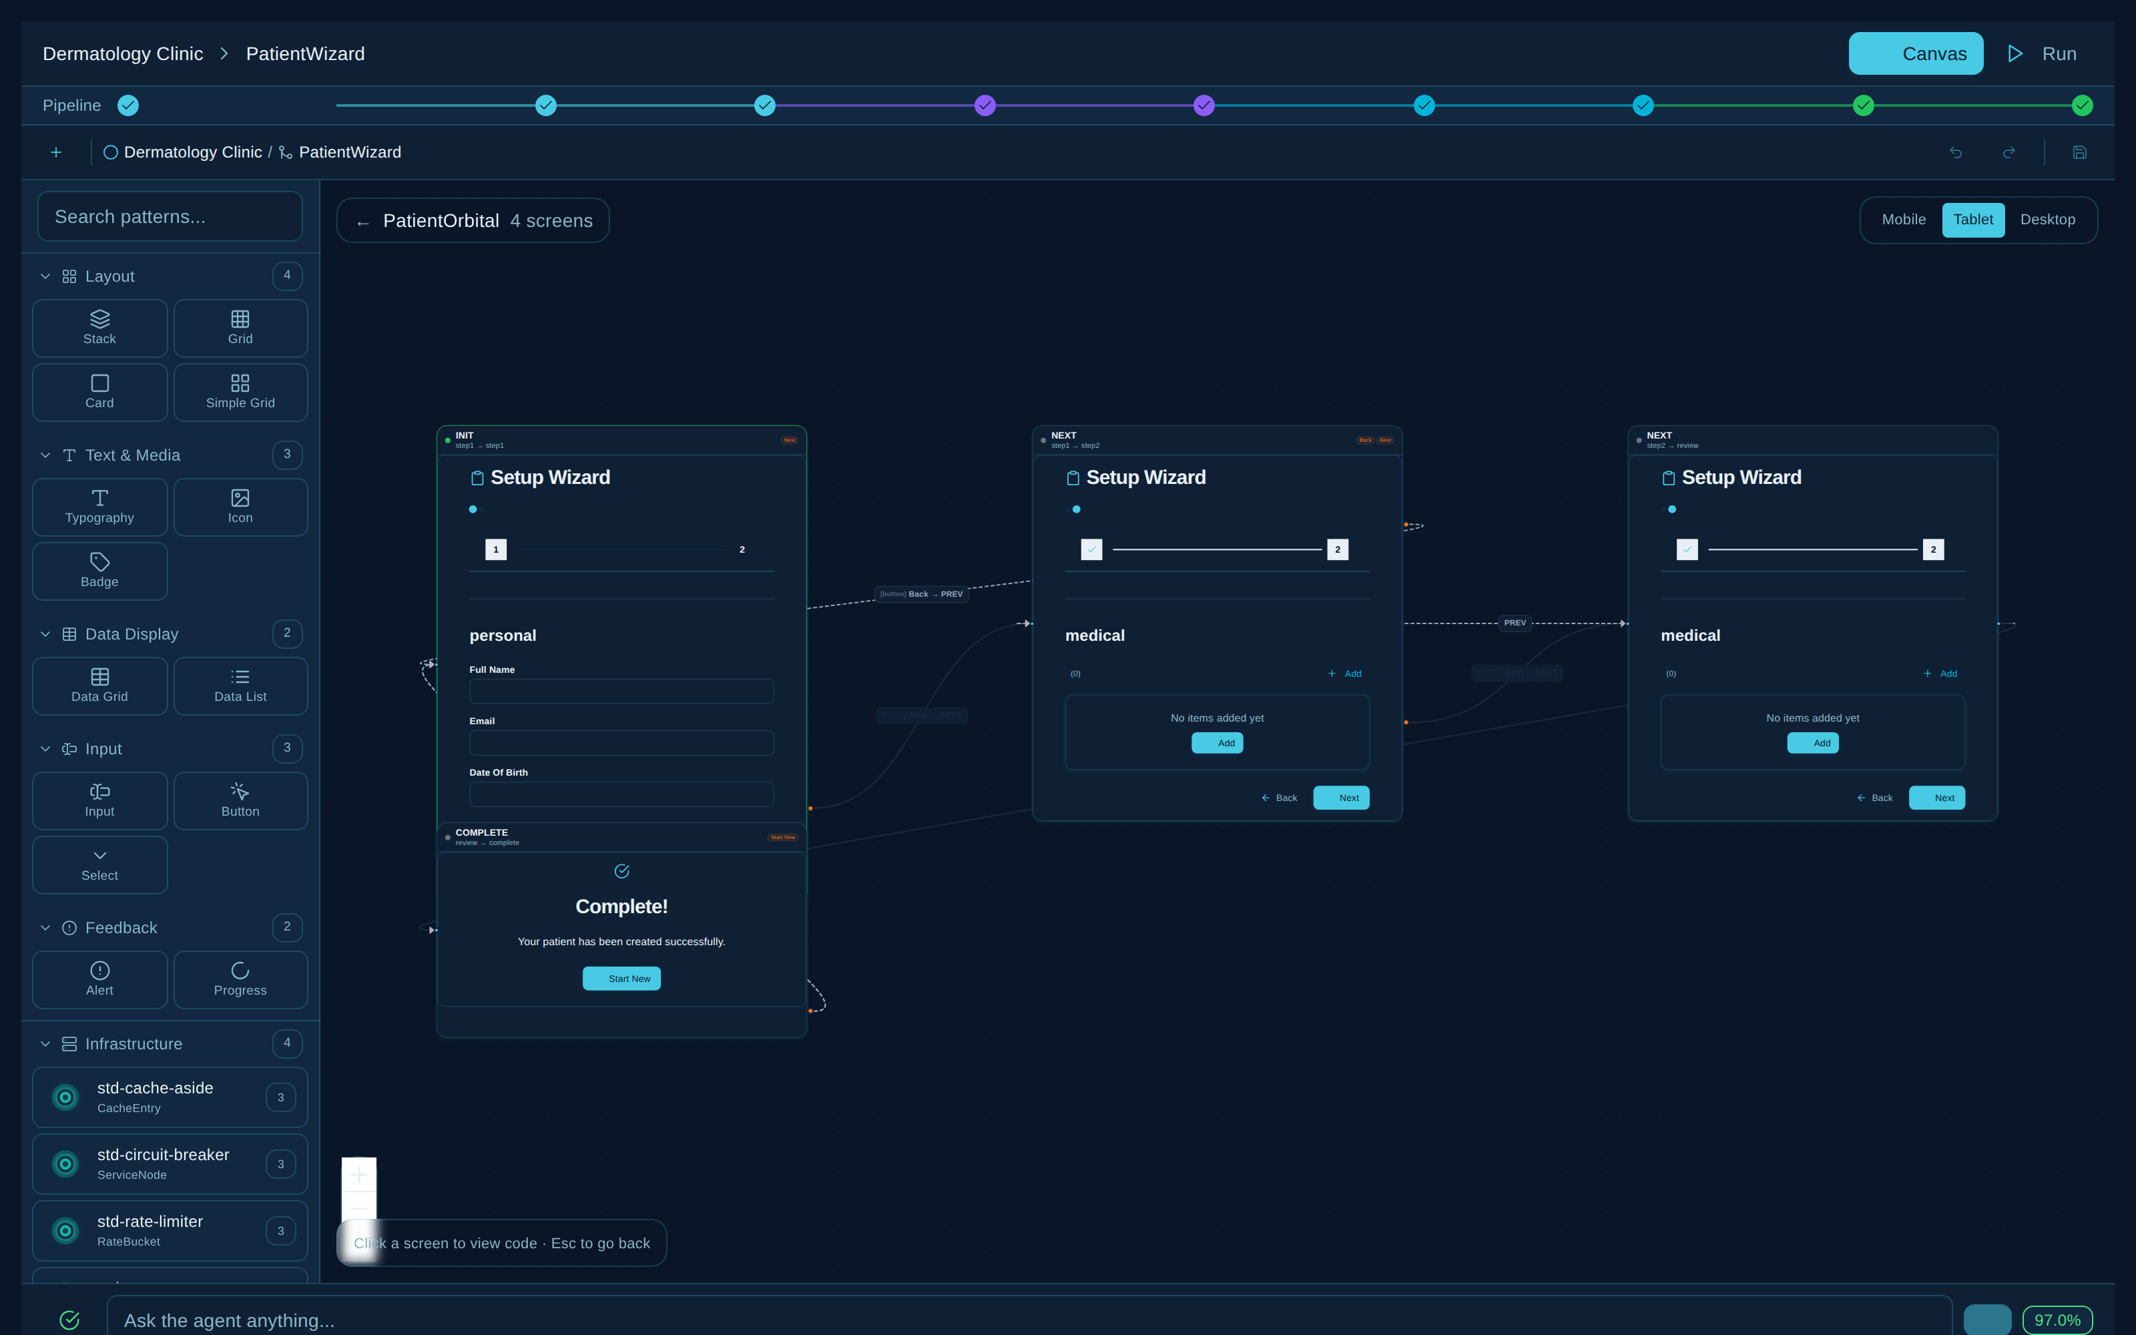The height and width of the screenshot is (1335, 2136).
Task: Collapse the Text & Media section
Action: pos(45,456)
